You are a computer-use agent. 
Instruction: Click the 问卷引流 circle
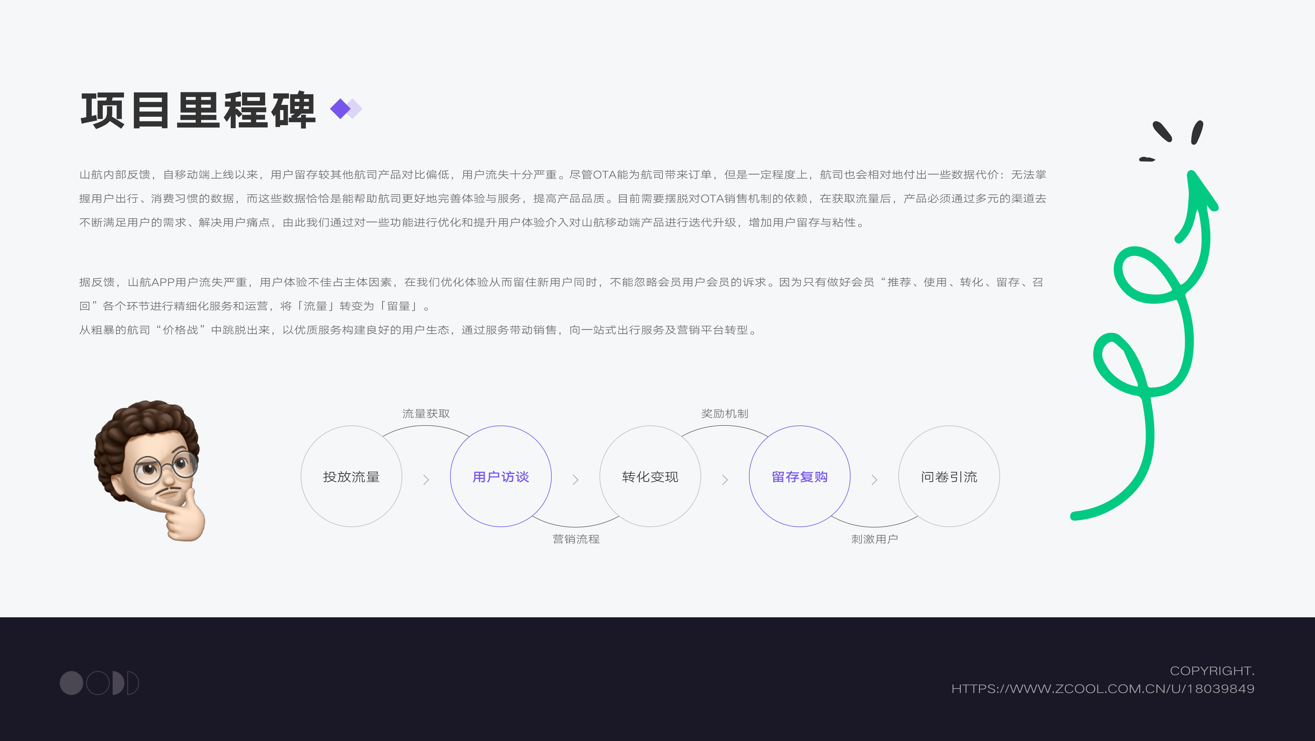949,476
